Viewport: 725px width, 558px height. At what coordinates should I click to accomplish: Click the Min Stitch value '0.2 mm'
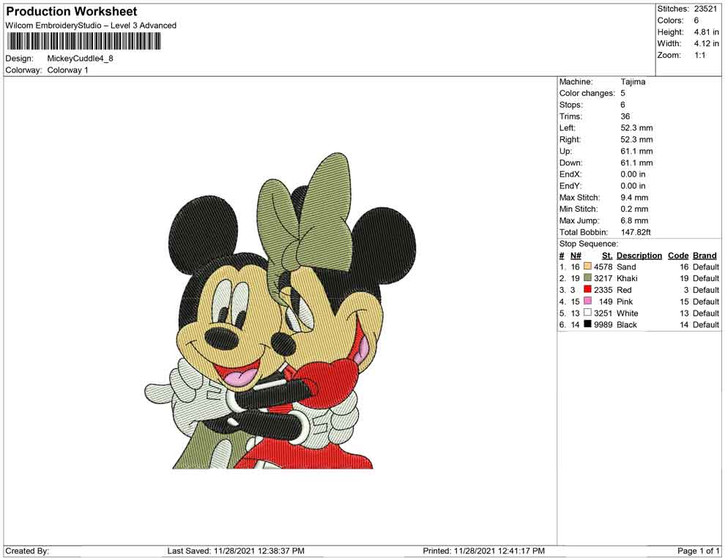634,209
